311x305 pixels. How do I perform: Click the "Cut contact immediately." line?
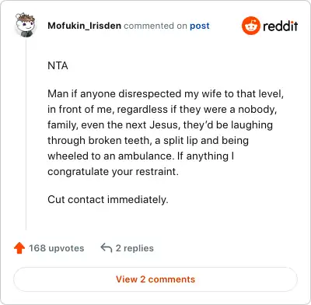[108, 200]
